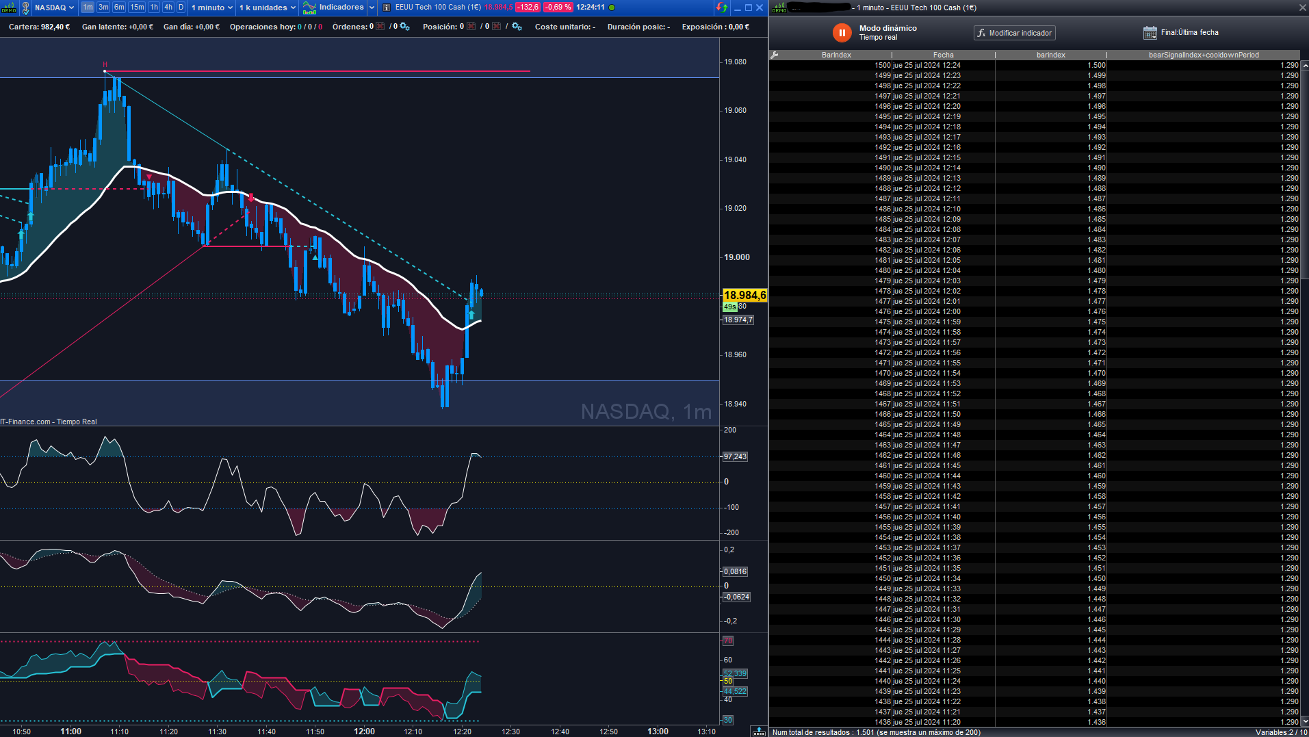
Task: Sort by the lowercase barindex column header
Action: [1050, 55]
